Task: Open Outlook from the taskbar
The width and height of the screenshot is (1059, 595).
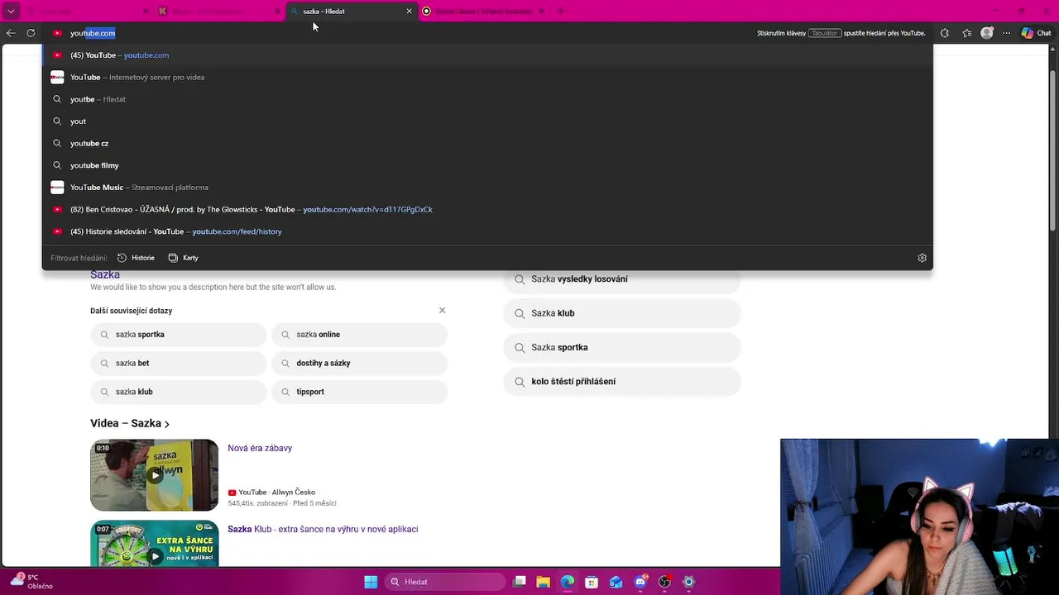Action: point(616,582)
